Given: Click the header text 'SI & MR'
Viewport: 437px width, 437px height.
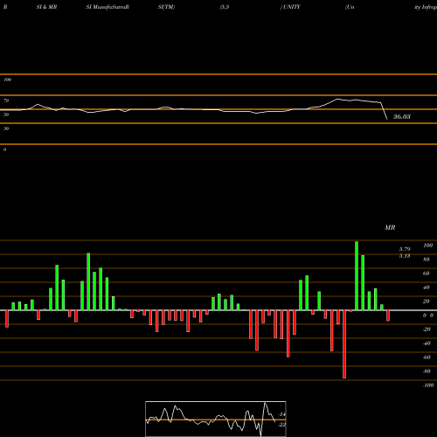Looking at the screenshot, I should point(46,7).
